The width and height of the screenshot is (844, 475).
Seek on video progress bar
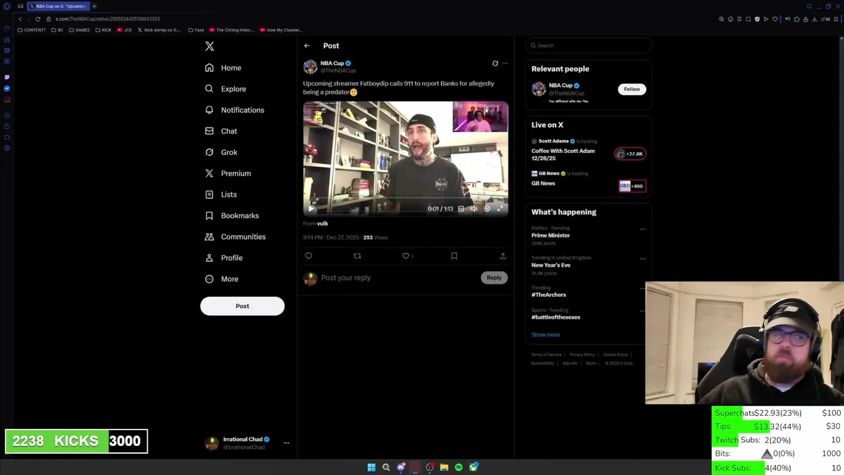point(406,199)
